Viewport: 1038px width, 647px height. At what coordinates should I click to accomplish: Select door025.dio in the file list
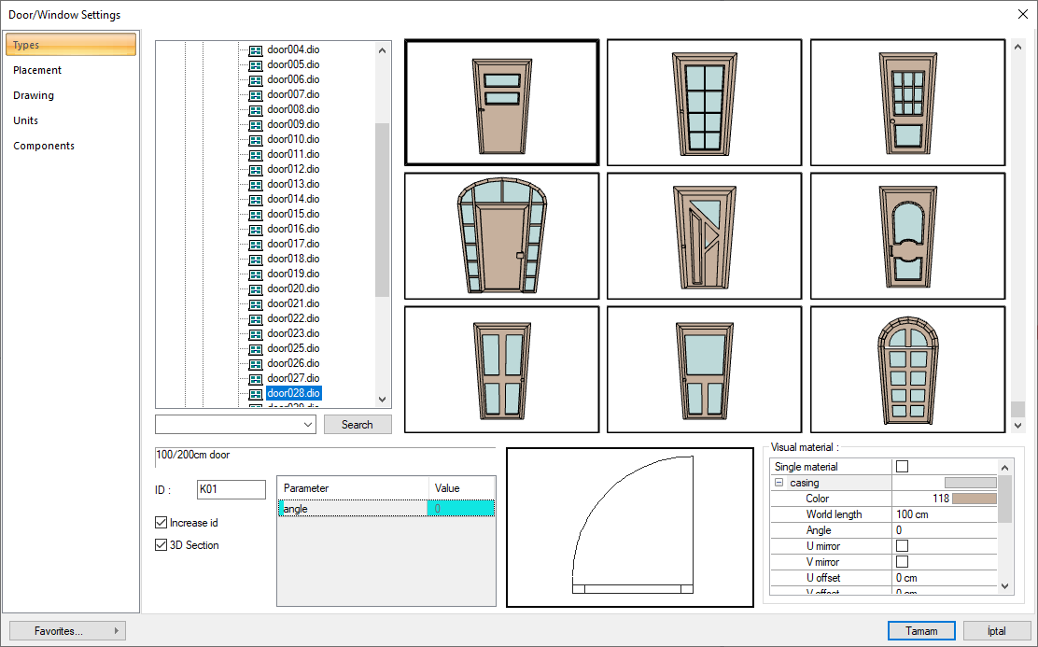293,348
